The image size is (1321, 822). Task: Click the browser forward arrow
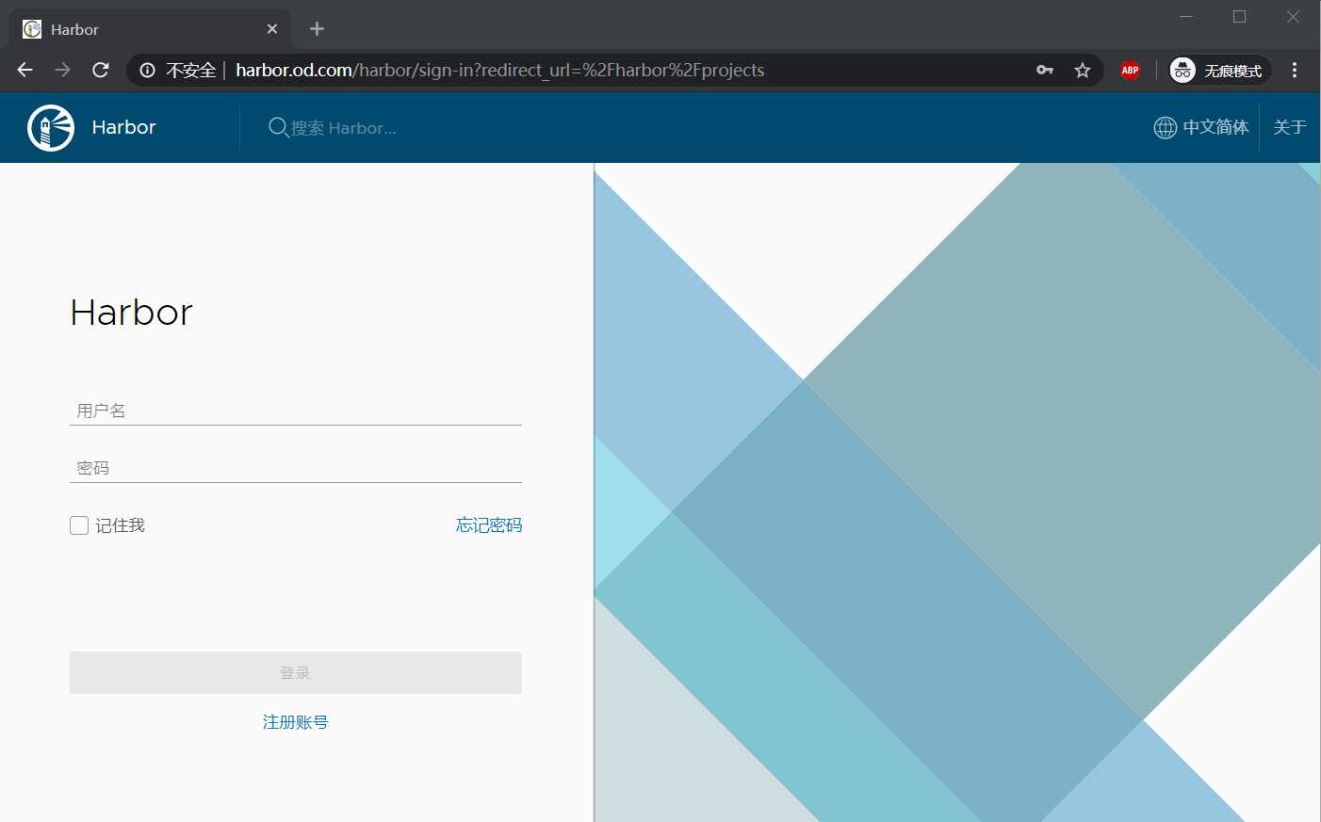[x=62, y=70]
